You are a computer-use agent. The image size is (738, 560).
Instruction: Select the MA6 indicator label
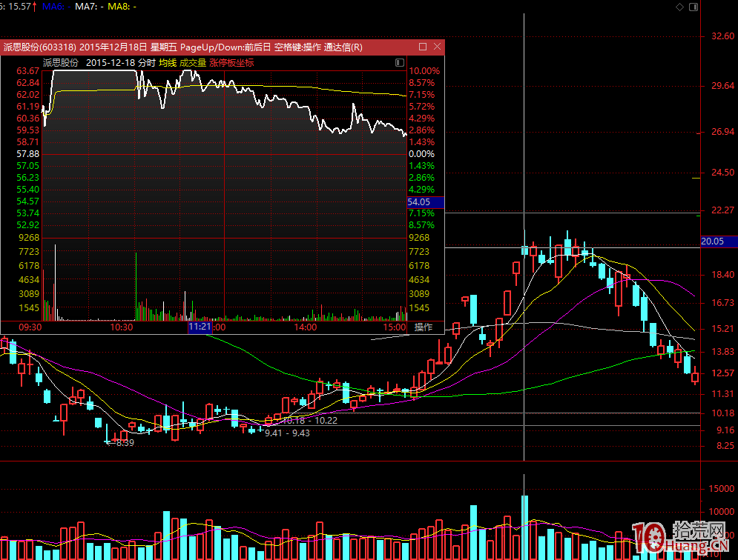[52, 6]
